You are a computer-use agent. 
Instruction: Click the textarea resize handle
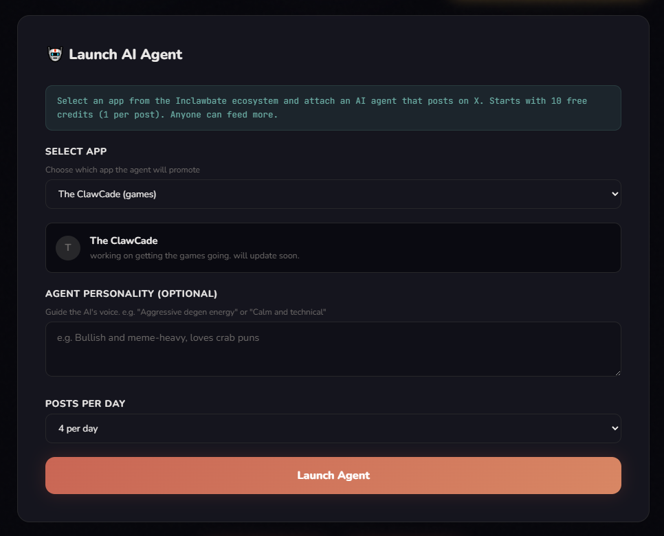coord(617,372)
